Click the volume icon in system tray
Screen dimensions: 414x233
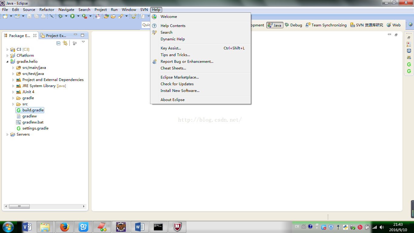[x=382, y=227]
